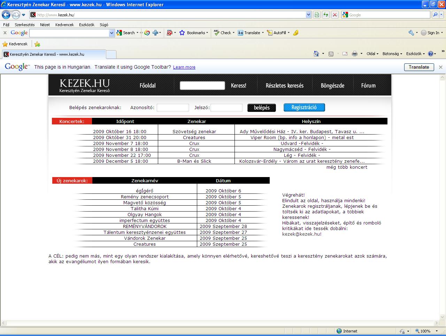Click the Talitha Kúmi band name
Screen dimensions: 446x336
(145, 208)
